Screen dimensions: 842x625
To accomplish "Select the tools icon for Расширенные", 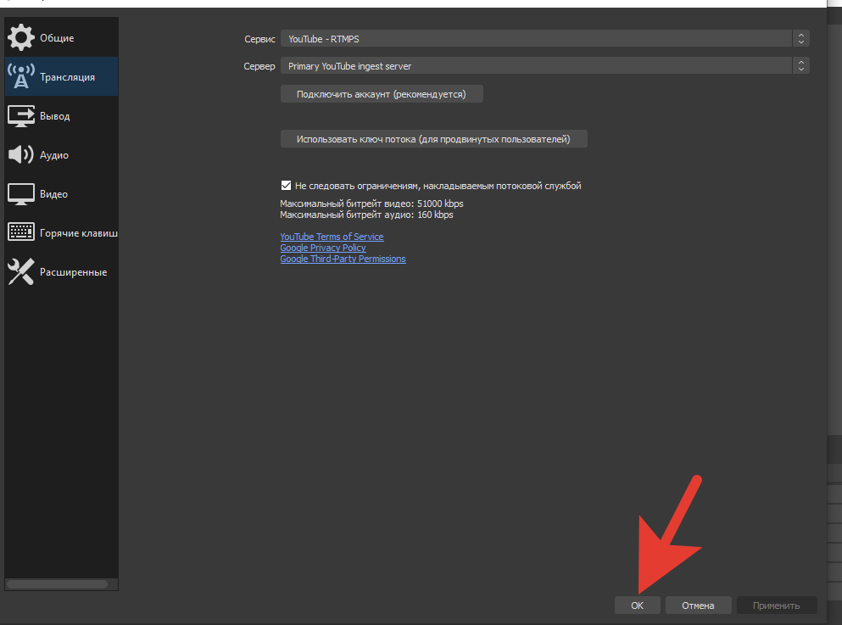I will pos(20,271).
